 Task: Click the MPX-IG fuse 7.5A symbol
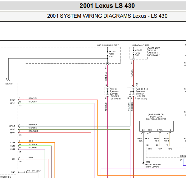(x=107, y=54)
